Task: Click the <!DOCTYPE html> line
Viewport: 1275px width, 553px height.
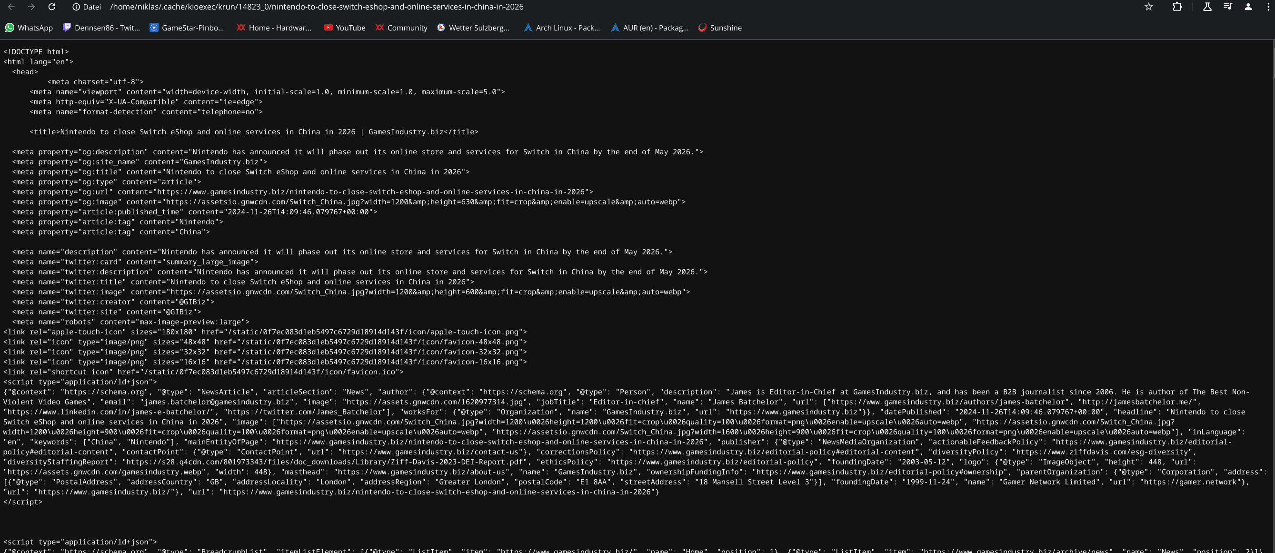Action: coord(36,51)
